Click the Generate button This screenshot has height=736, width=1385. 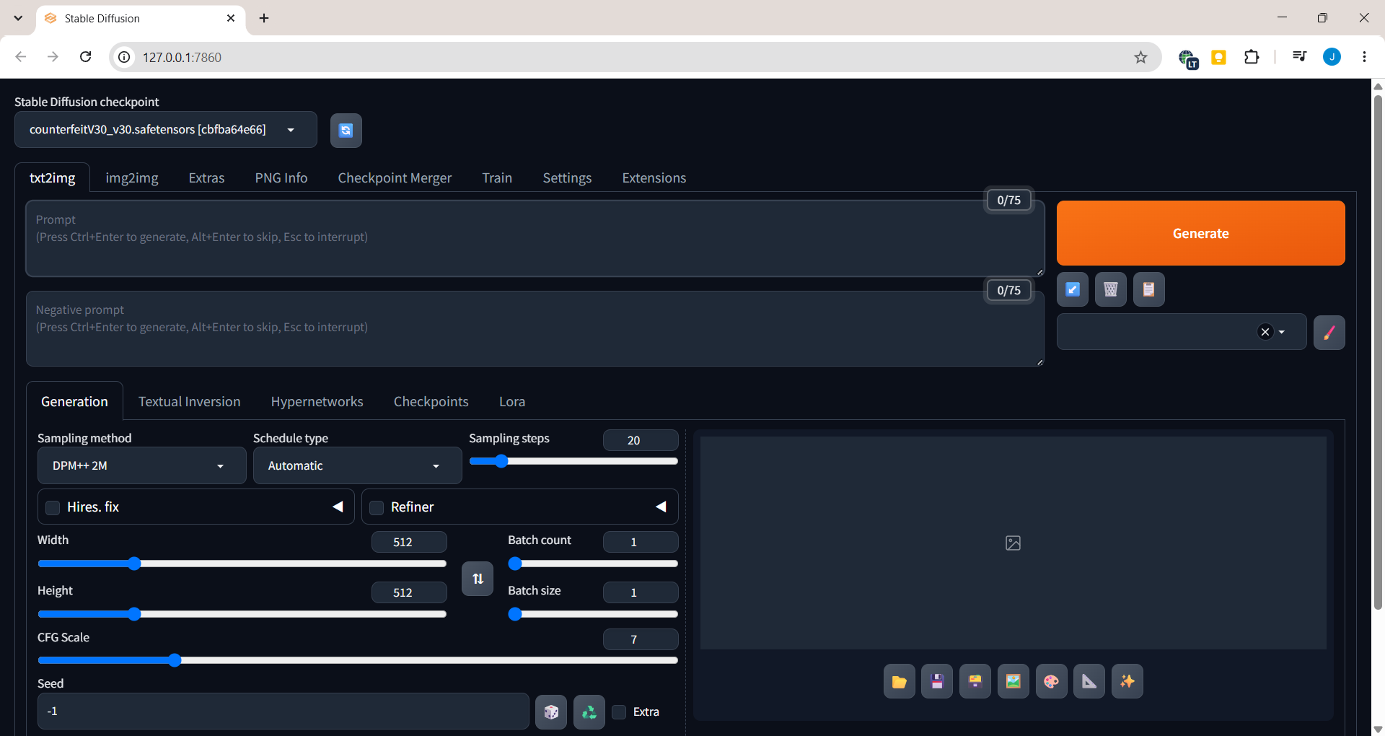[x=1200, y=233]
